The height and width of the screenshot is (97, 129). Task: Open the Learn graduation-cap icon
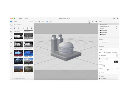coord(114,18)
